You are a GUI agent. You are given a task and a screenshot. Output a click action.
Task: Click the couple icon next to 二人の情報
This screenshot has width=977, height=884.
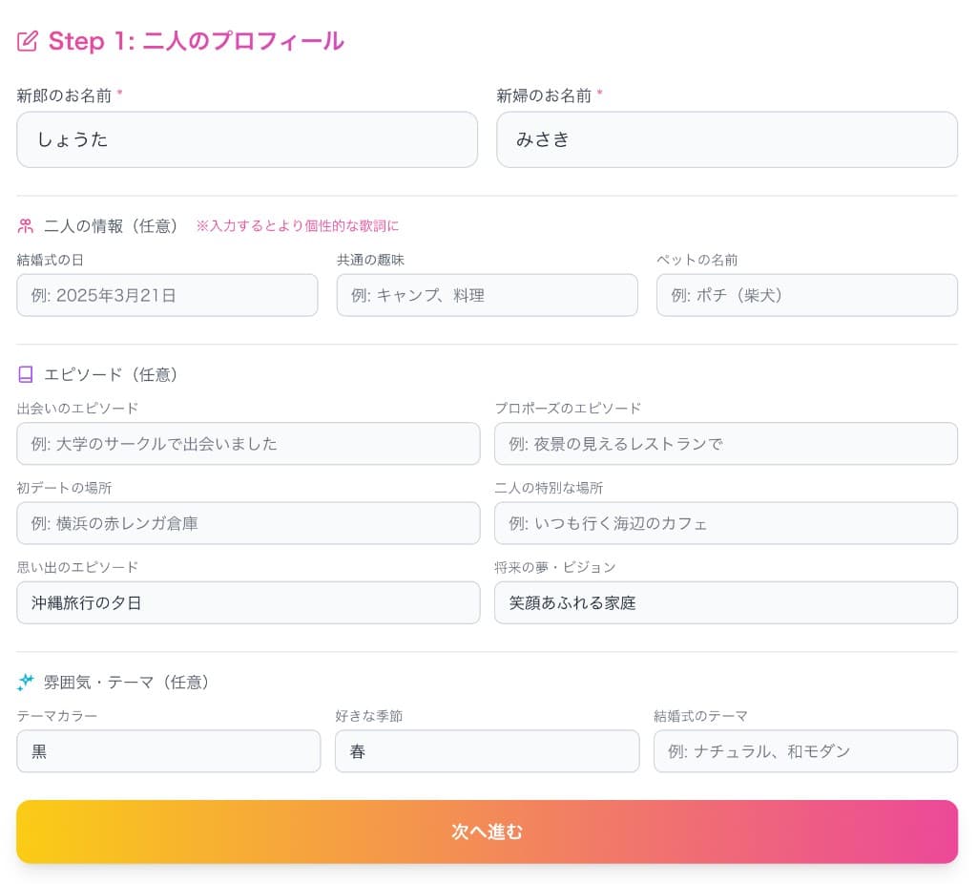point(26,225)
